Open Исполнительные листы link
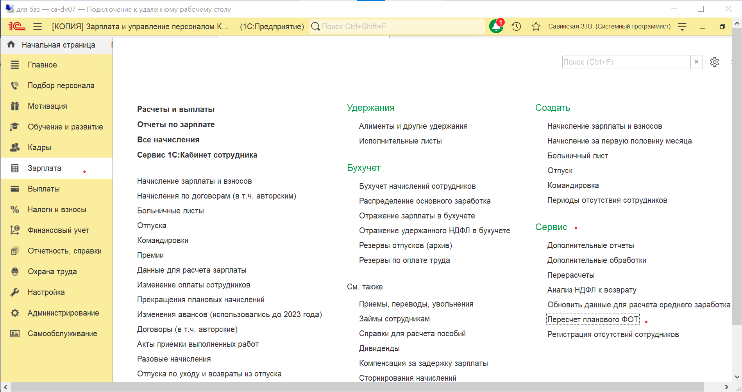 point(400,141)
